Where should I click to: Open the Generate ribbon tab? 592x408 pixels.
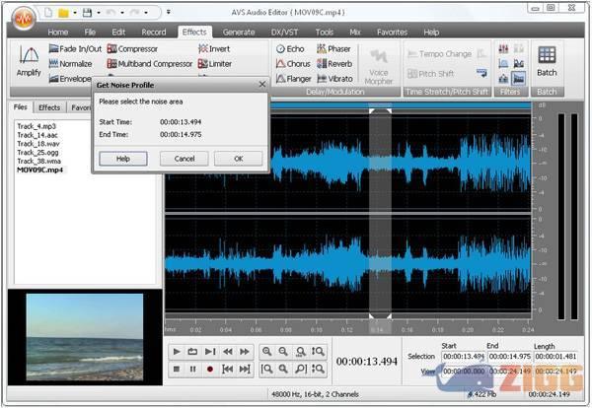click(x=239, y=32)
